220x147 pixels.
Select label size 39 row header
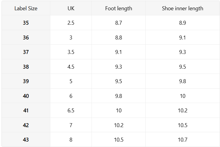26,81
